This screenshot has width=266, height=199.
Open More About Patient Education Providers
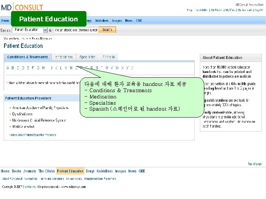click(x=33, y=135)
